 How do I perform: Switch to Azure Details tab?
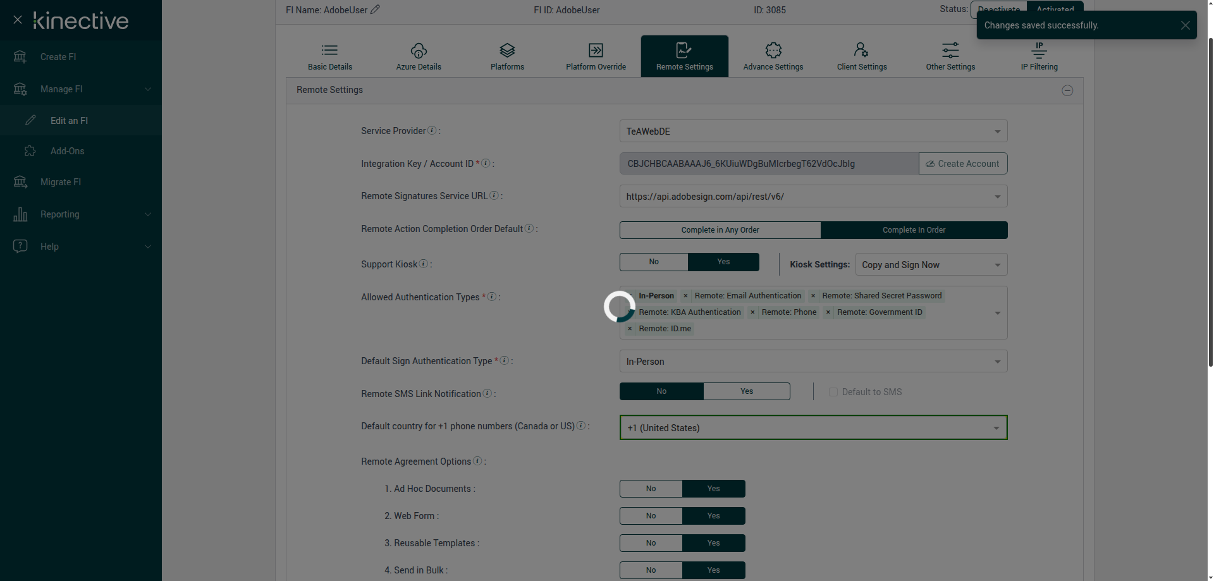(419, 56)
